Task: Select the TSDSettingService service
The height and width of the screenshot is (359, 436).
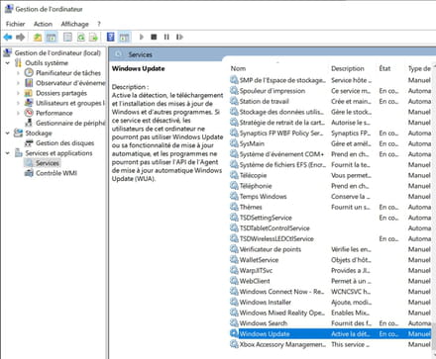Action: coord(266,218)
